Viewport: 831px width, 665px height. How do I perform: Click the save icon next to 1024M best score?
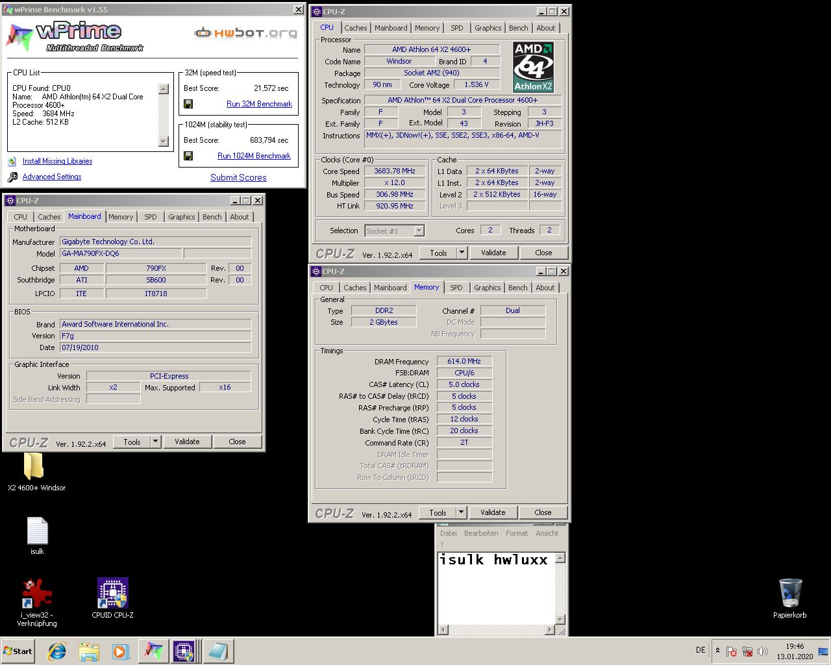188,156
